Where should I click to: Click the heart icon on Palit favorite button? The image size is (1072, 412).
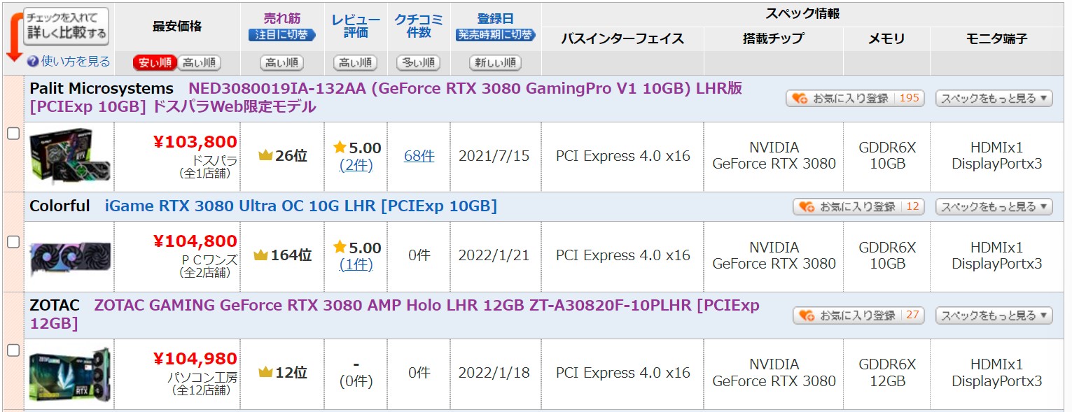(x=800, y=99)
